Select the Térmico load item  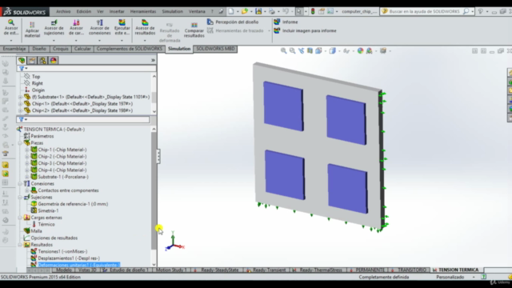46,224
